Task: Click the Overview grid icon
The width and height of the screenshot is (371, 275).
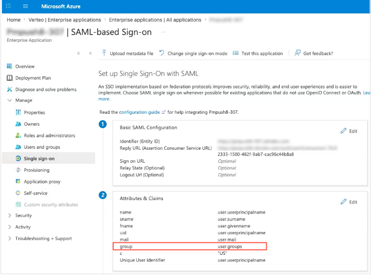Action: coord(10,66)
